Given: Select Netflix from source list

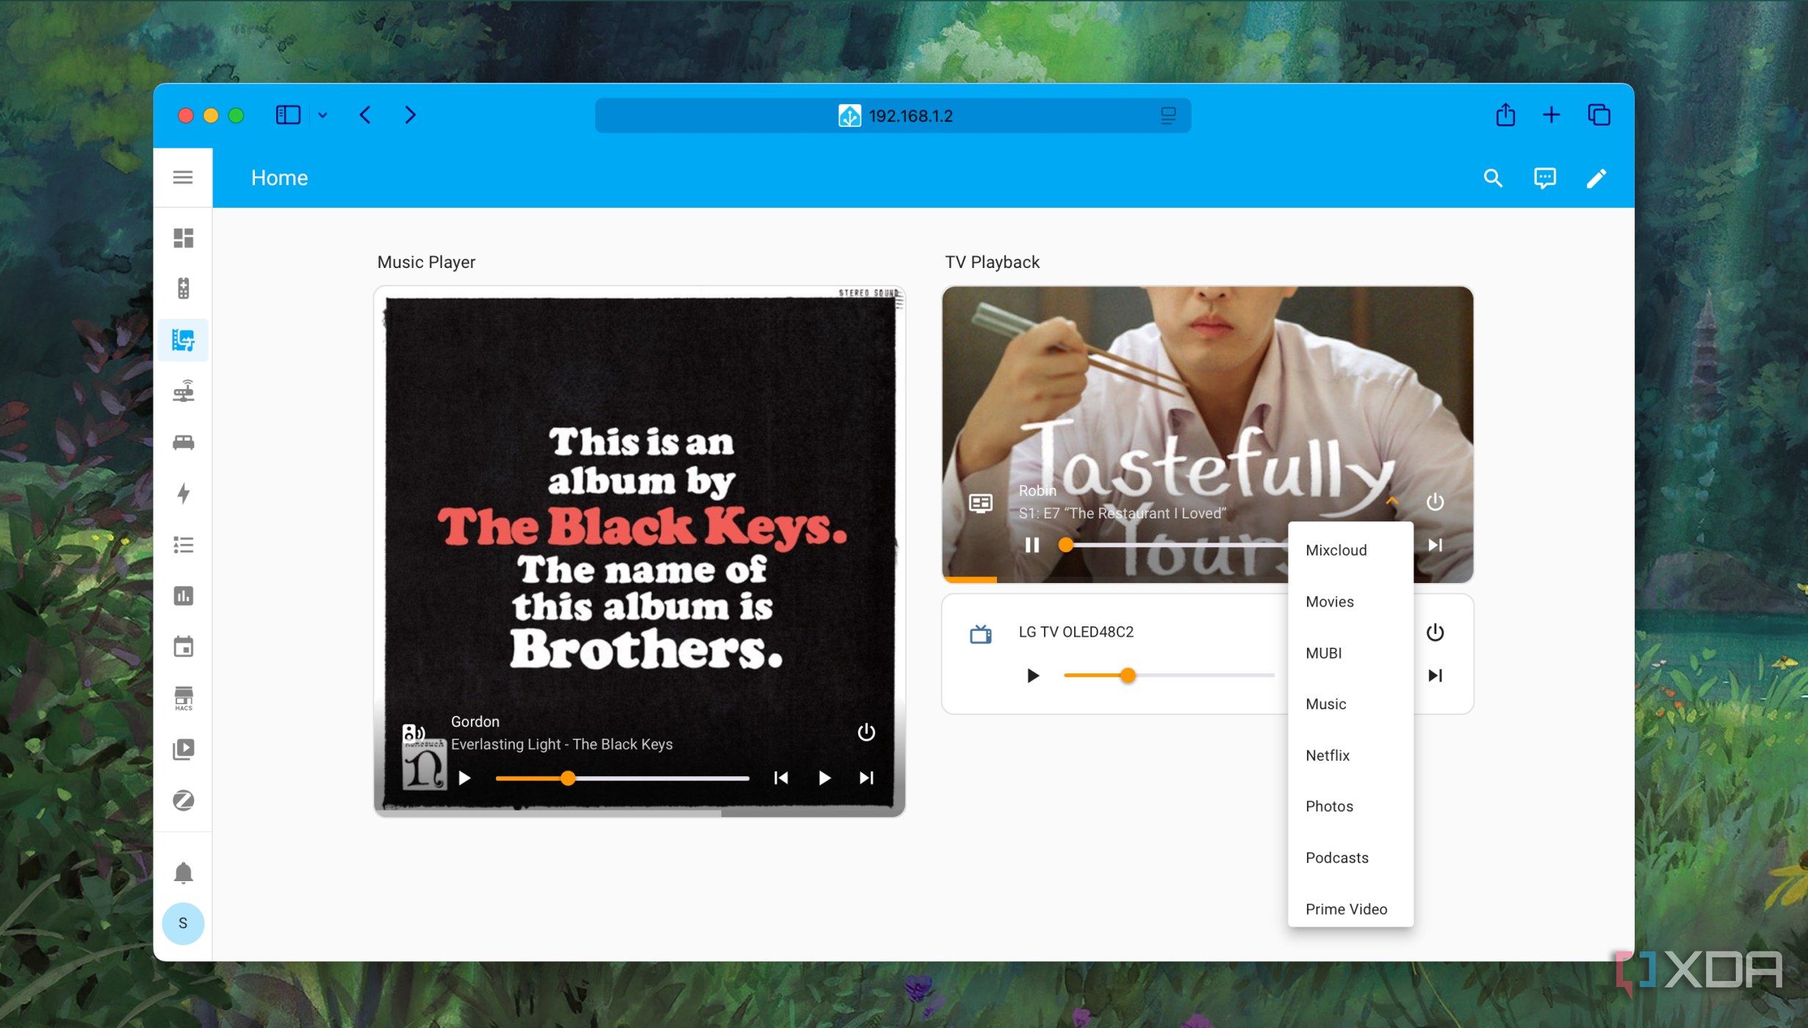Looking at the screenshot, I should [1350, 756].
